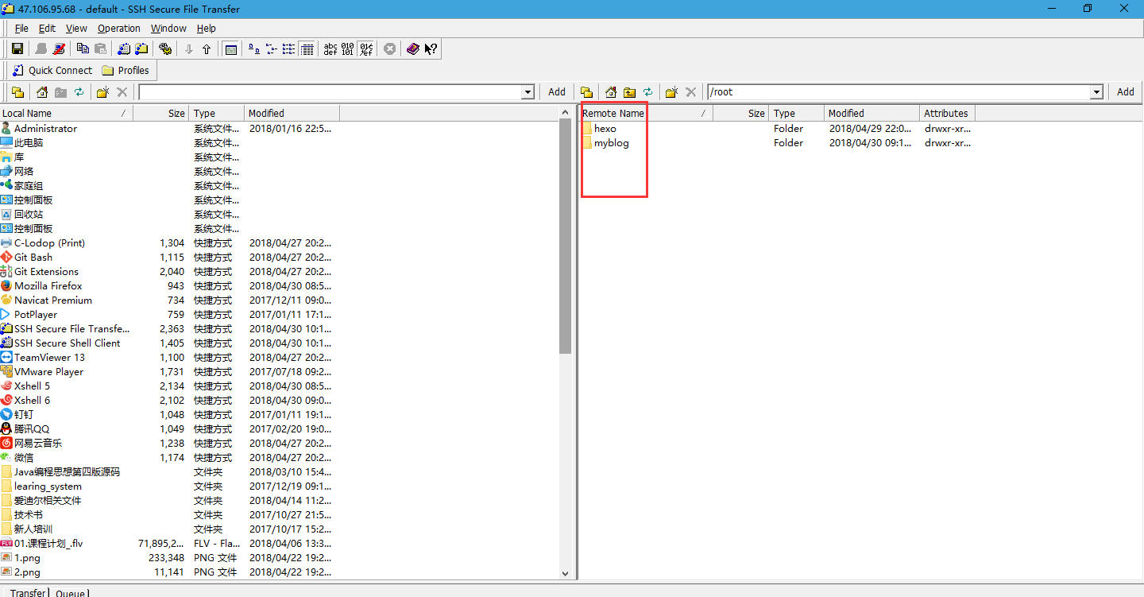Create new folder in remote pane
The height and width of the screenshot is (597, 1144).
[x=671, y=92]
